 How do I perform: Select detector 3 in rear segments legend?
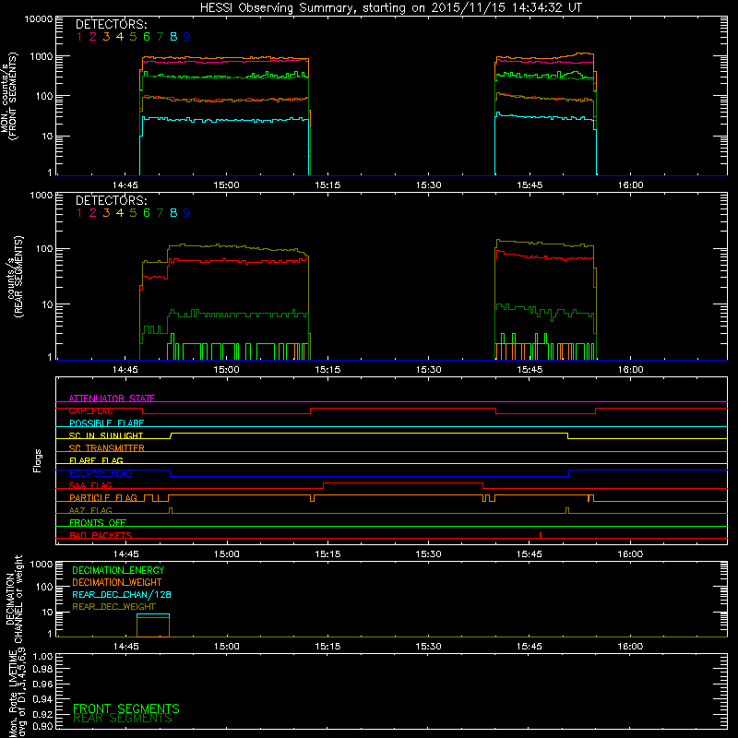(x=106, y=213)
